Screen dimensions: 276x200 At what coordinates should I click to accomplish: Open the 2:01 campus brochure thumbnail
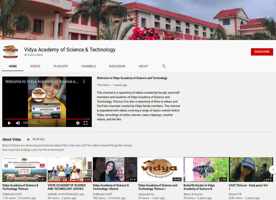point(24,170)
